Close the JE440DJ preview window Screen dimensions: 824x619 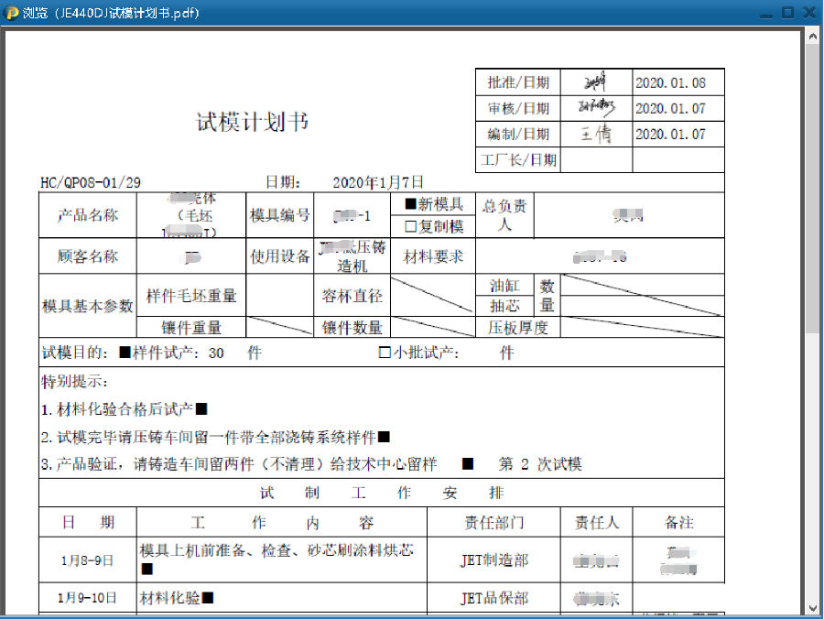pyautogui.click(x=809, y=13)
